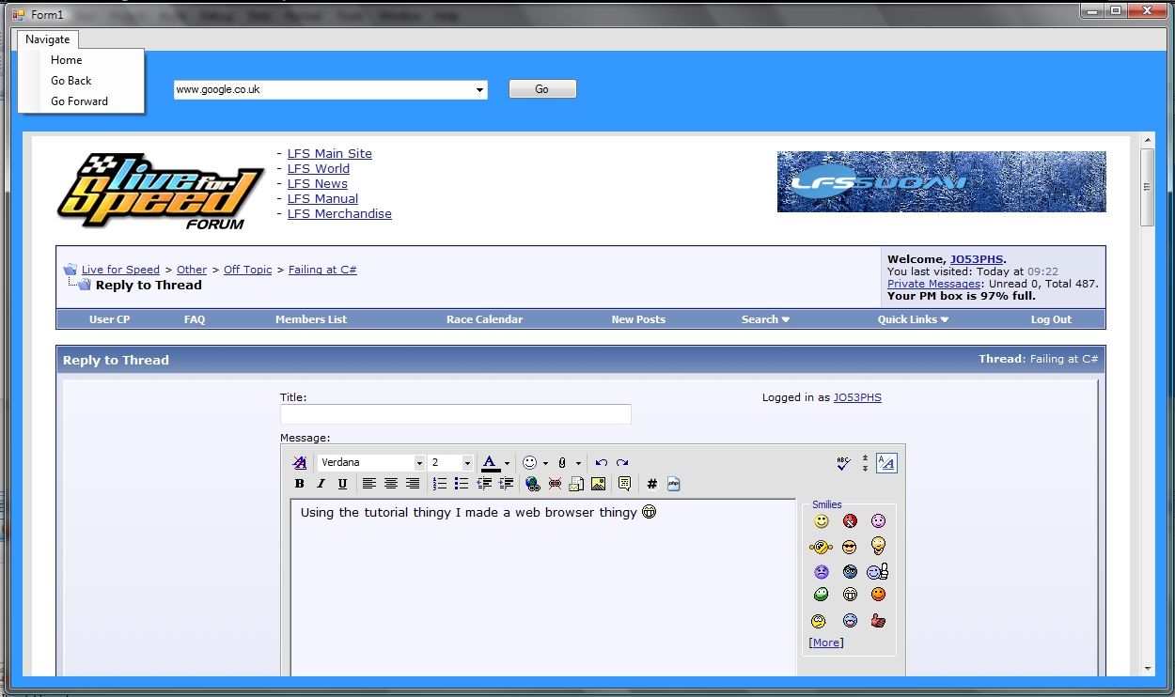Click the Go button next to address box

coord(542,89)
